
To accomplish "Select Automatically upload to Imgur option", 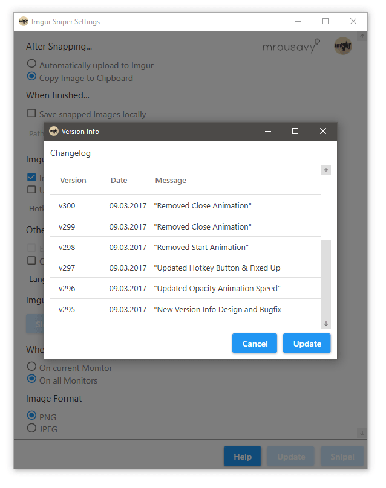I will pyautogui.click(x=31, y=64).
